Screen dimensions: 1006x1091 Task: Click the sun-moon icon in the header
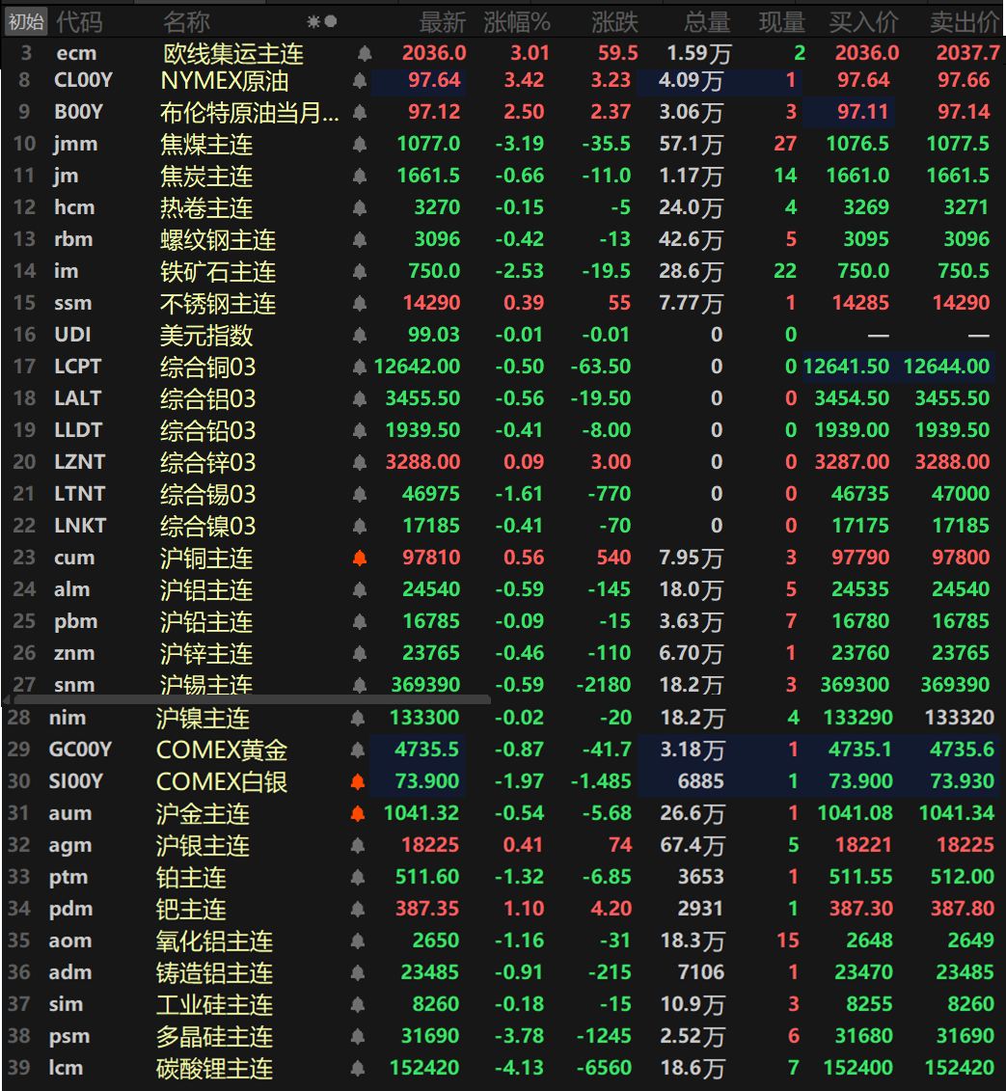click(x=322, y=21)
